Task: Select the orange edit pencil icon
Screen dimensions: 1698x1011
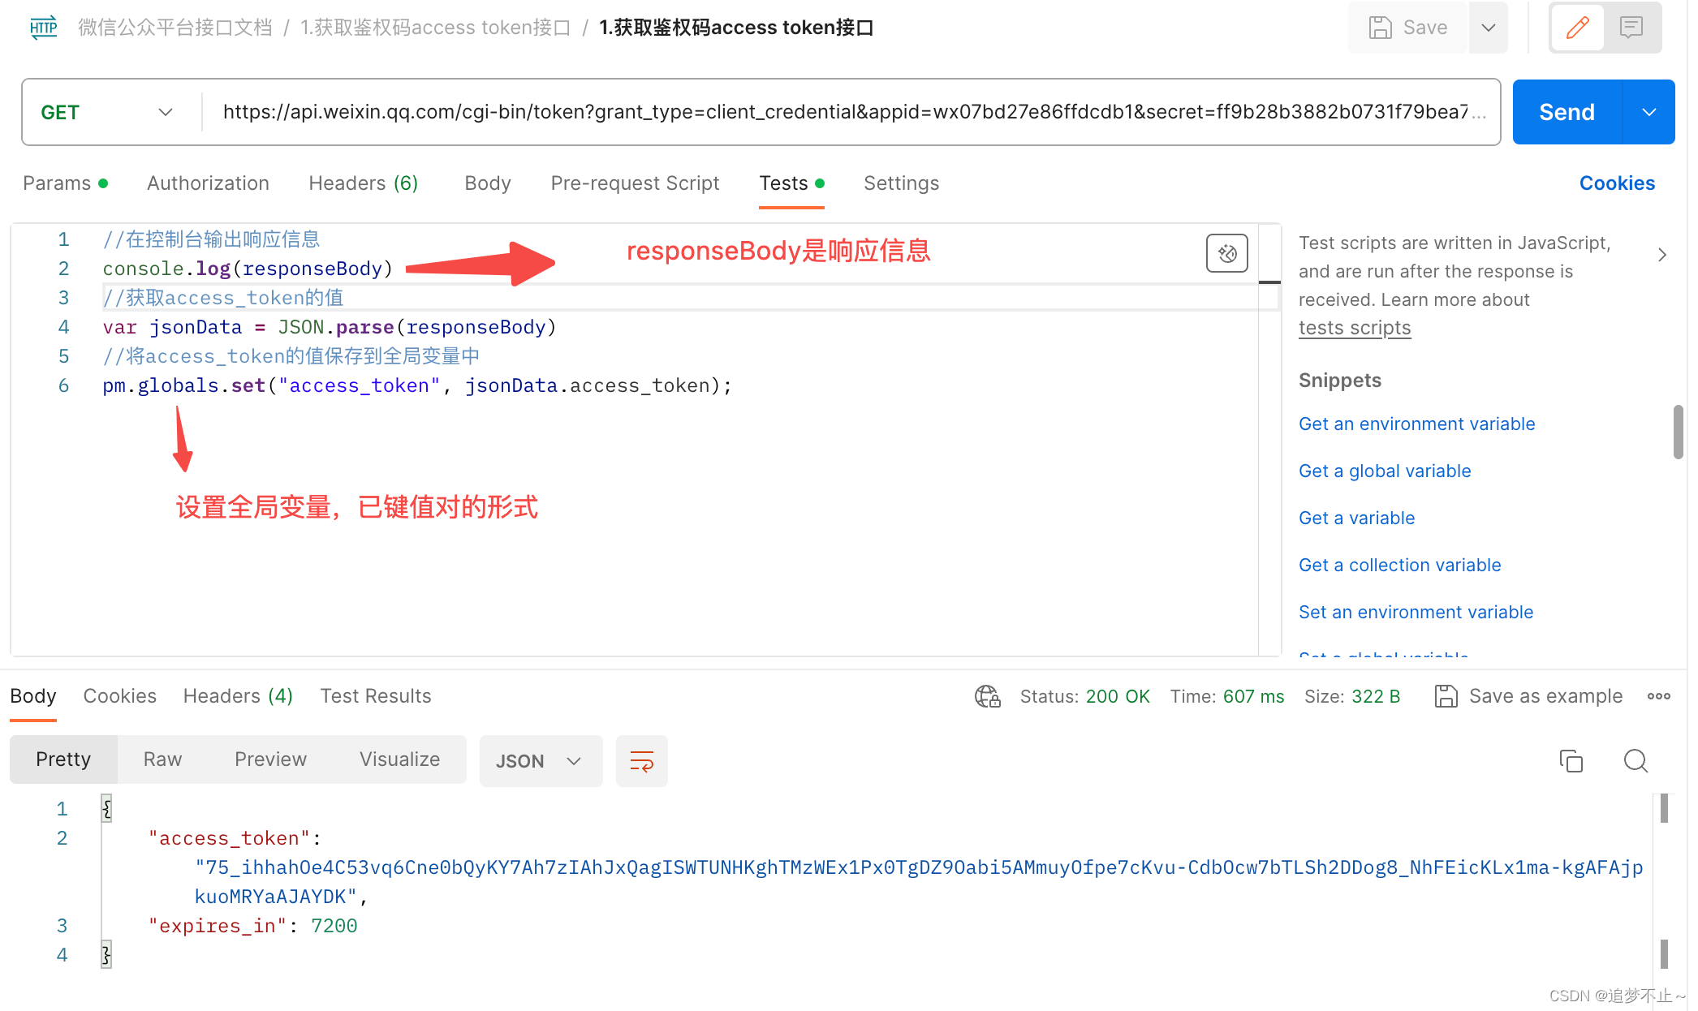Action: coord(1577,27)
